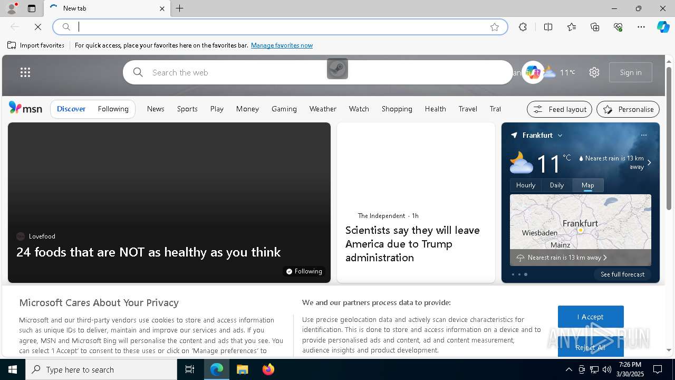The height and width of the screenshot is (380, 675).
Task: Open the browser profile icon
Action: click(11, 8)
